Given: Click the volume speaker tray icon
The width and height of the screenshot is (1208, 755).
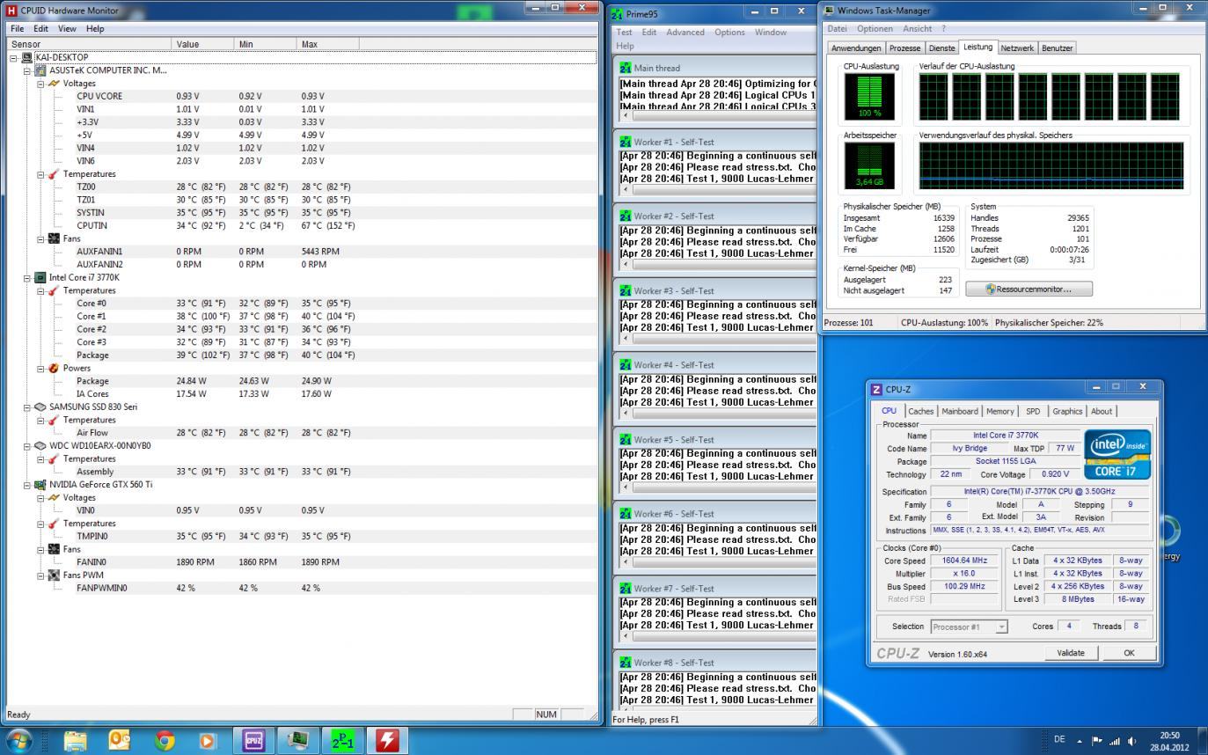Looking at the screenshot, I should coord(1131,741).
